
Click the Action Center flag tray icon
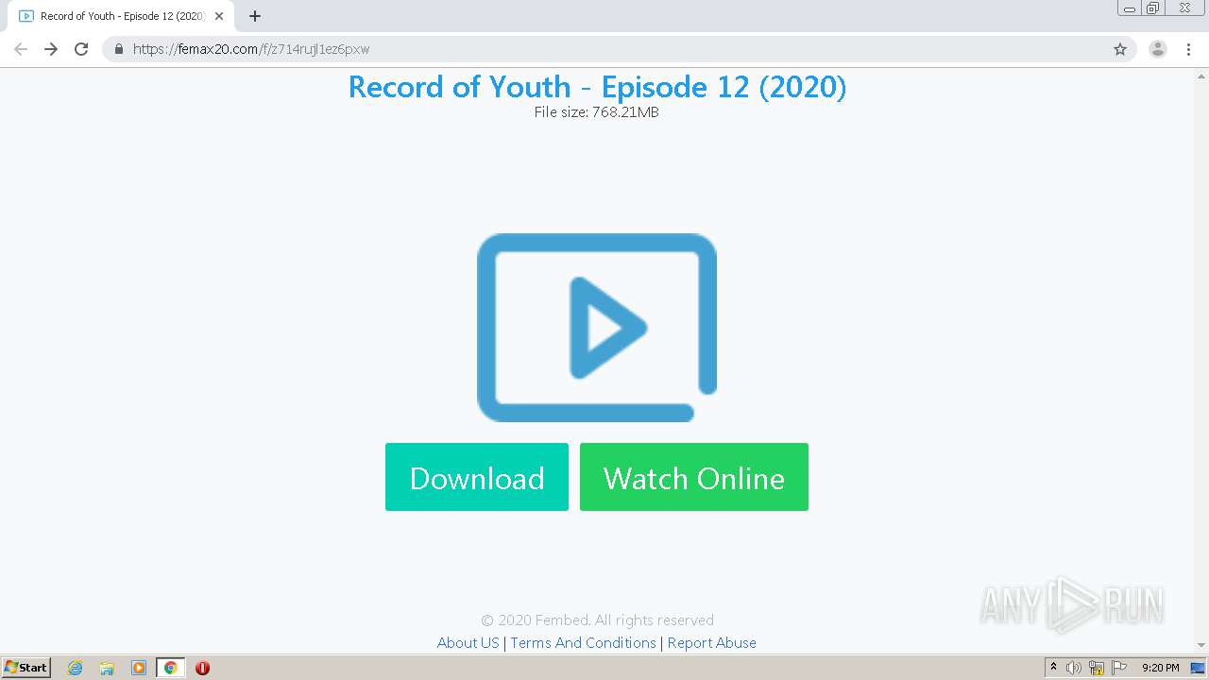coord(1119,668)
